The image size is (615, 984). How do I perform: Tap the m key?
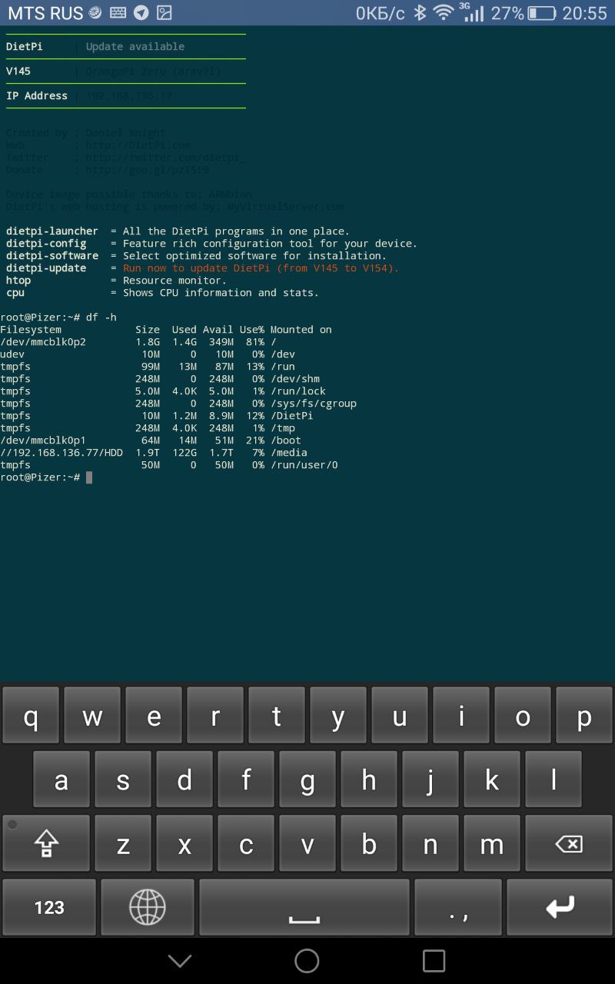coord(492,843)
